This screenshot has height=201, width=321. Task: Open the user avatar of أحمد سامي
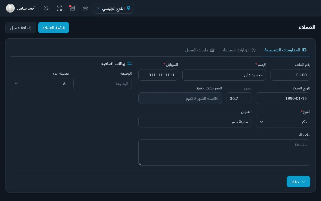[10, 8]
